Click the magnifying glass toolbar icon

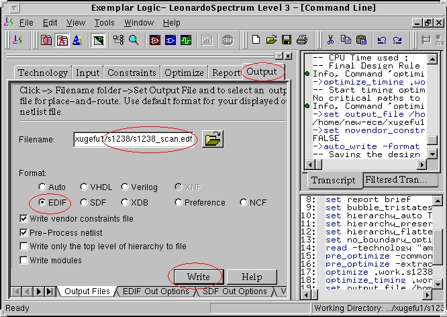[x=134, y=40]
